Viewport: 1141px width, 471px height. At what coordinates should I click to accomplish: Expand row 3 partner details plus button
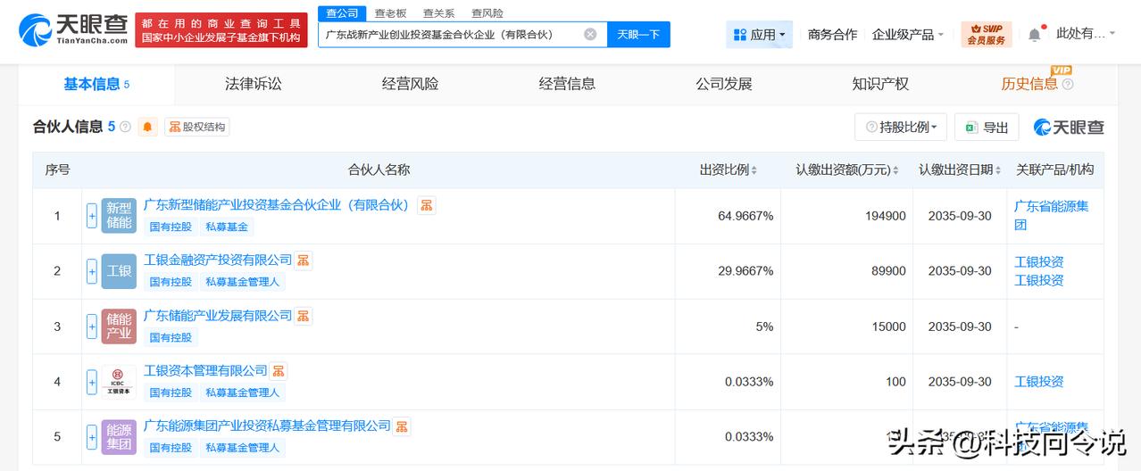coord(92,326)
